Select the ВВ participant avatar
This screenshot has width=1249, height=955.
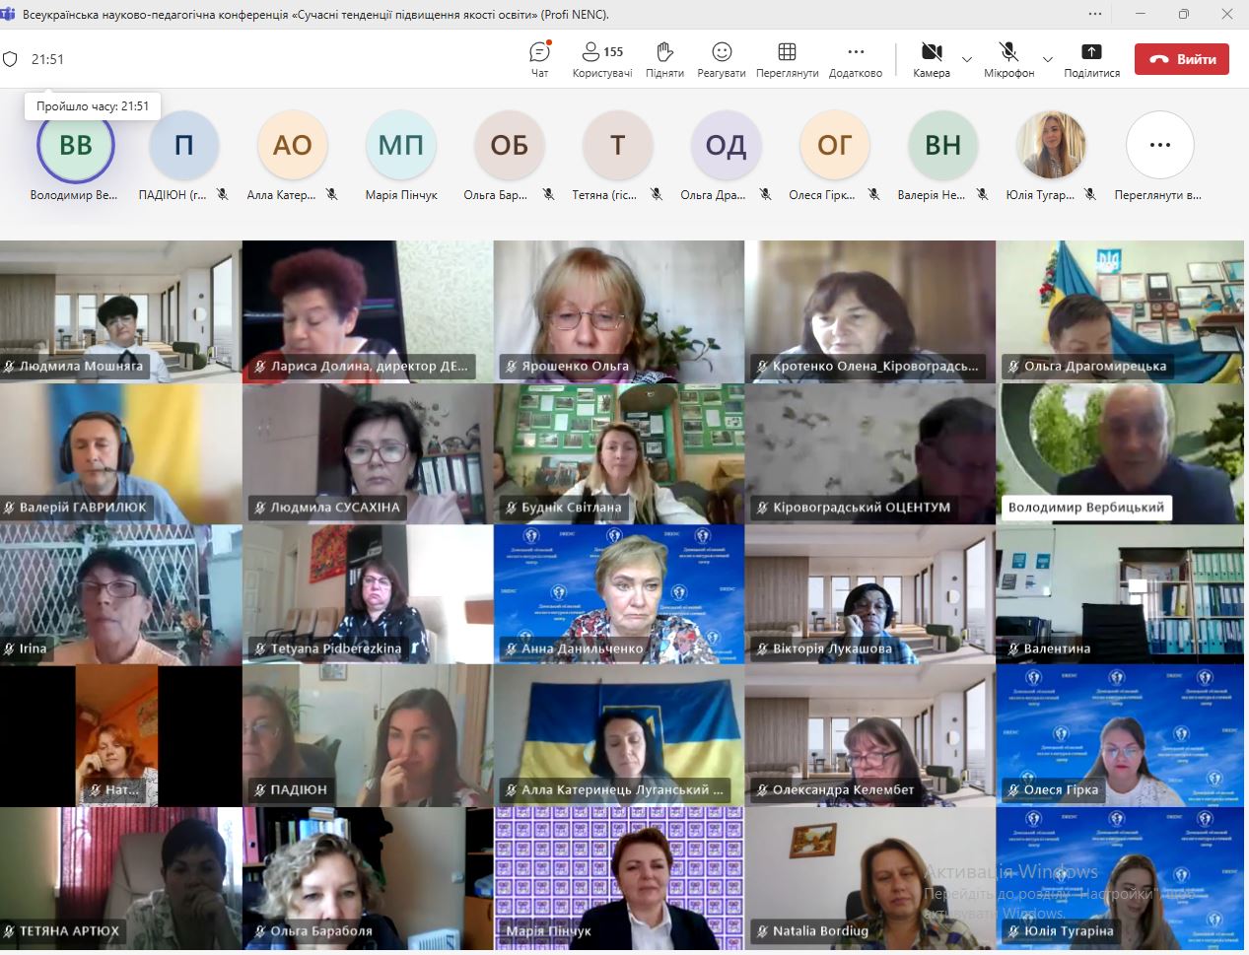[x=76, y=146]
